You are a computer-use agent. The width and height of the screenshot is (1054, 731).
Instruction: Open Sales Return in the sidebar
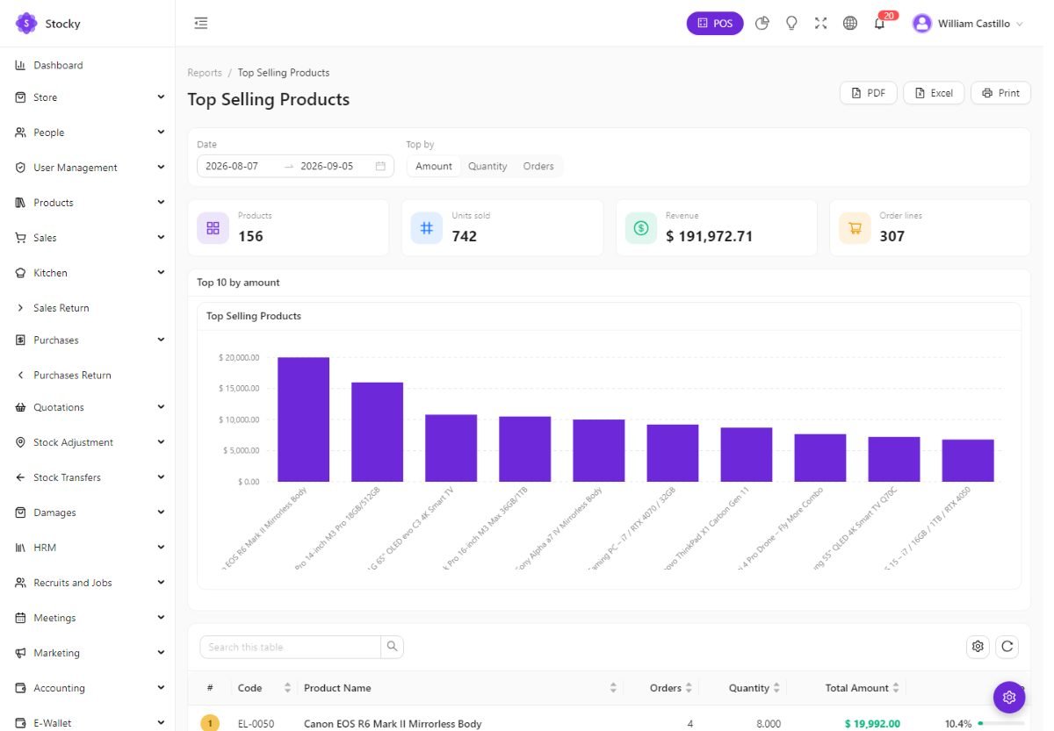point(61,308)
